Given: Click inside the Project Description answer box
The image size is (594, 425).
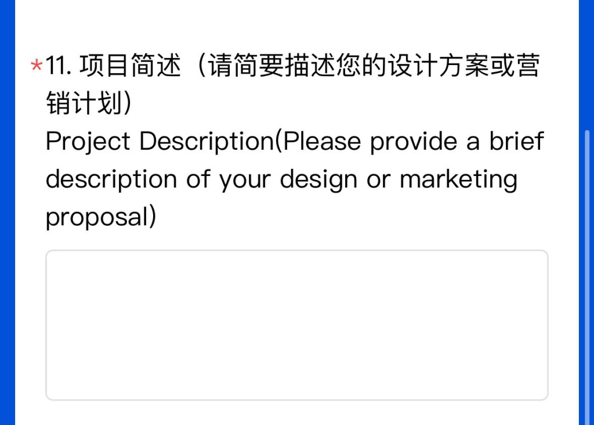Looking at the screenshot, I should coord(296,325).
